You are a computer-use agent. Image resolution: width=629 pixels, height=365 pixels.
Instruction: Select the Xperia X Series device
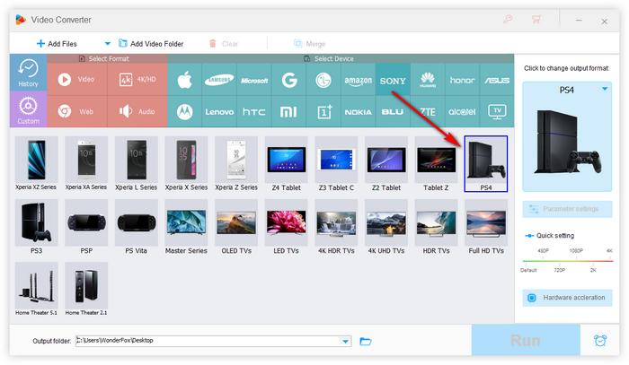point(186,163)
